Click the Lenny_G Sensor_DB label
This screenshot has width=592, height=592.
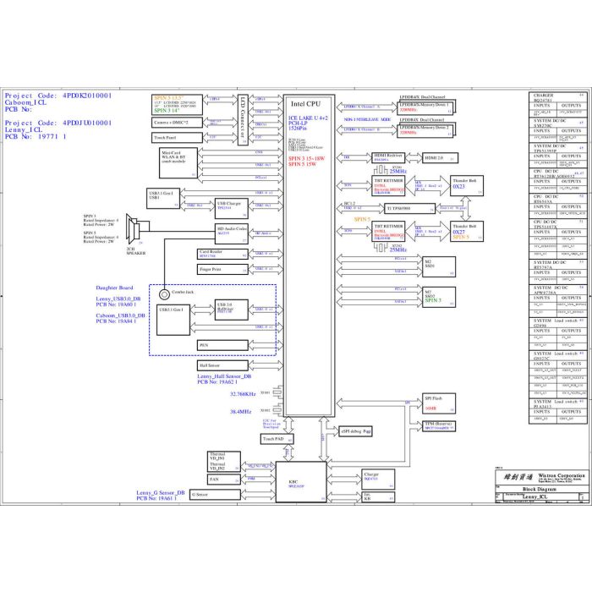pos(161,493)
